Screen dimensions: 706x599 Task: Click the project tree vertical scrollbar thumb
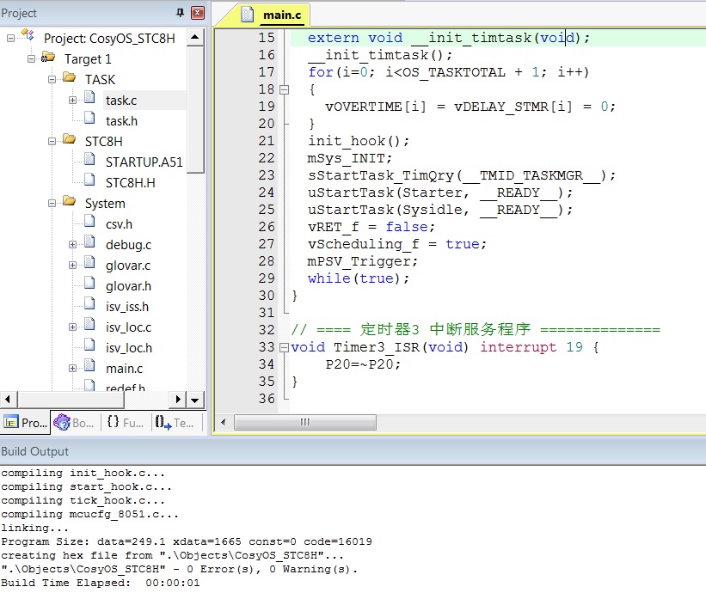click(195, 109)
